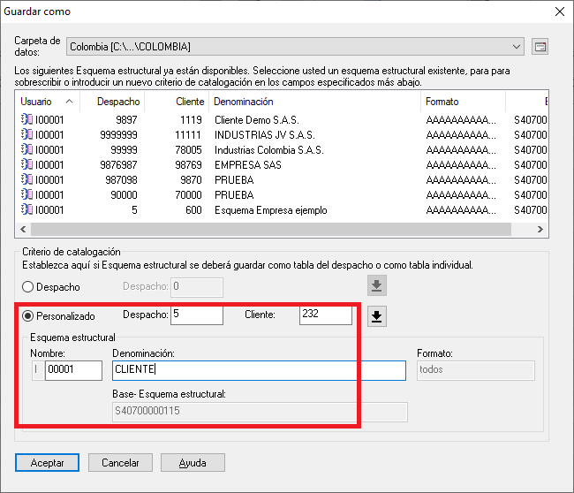
Task: Click schema icon of Esquema Empresa ejemplo row
Action: click(x=26, y=209)
